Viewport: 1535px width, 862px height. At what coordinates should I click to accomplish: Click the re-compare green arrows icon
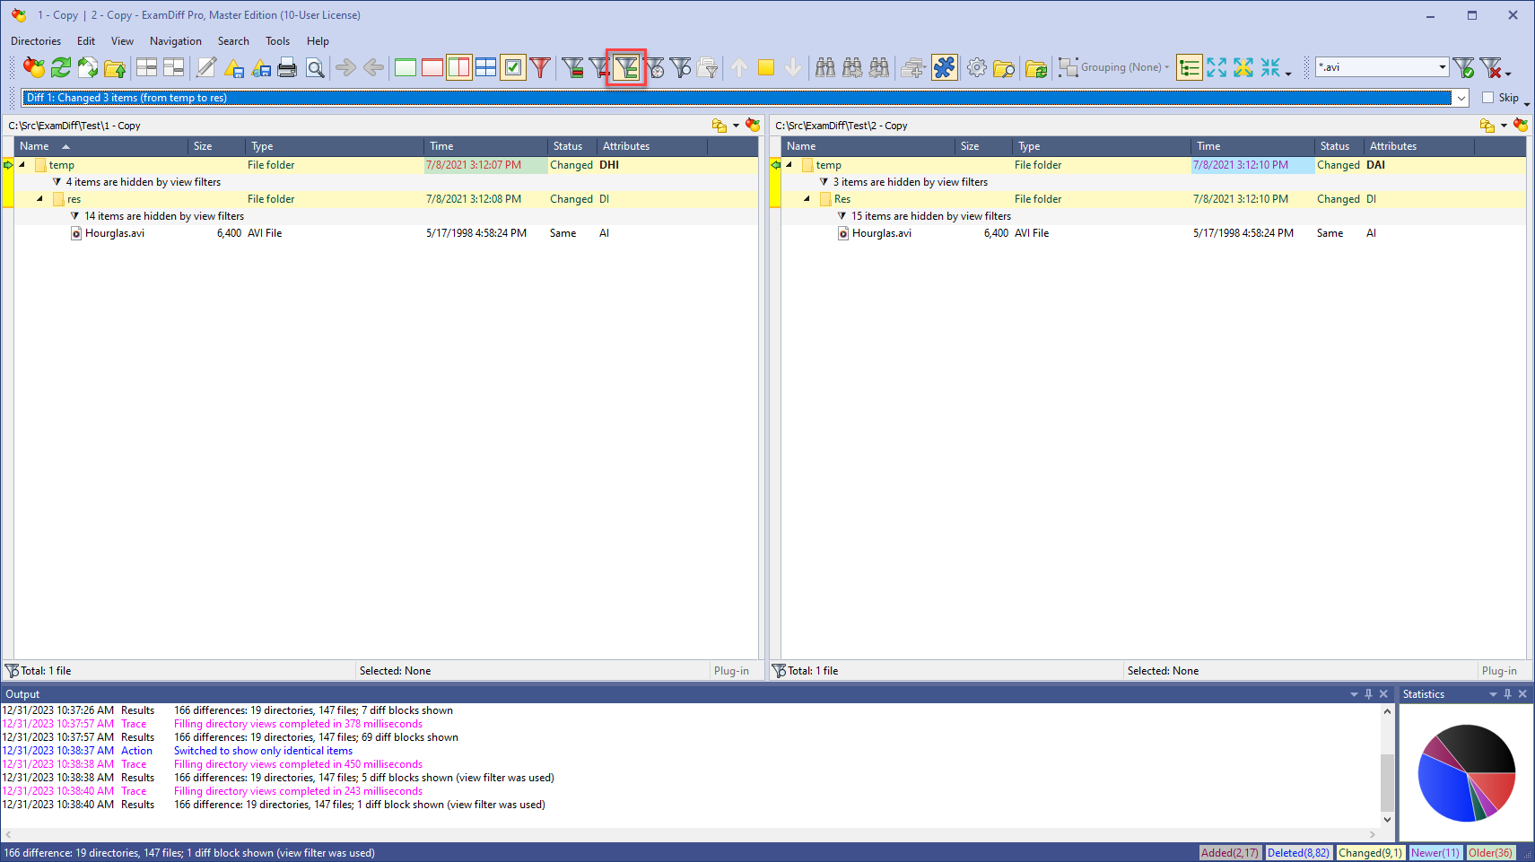pos(61,67)
